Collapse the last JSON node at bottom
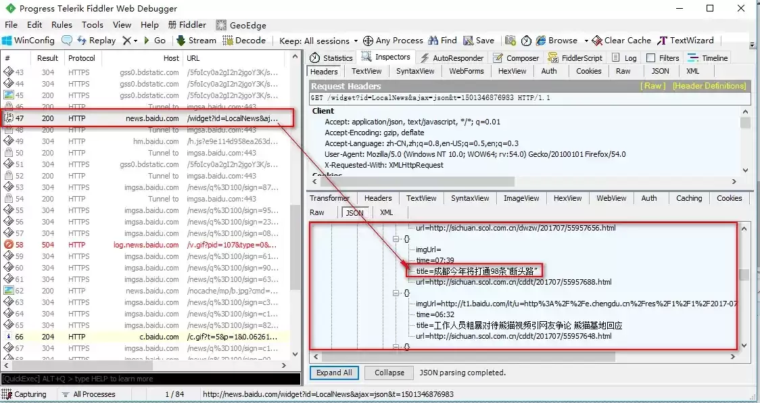 click(x=396, y=347)
